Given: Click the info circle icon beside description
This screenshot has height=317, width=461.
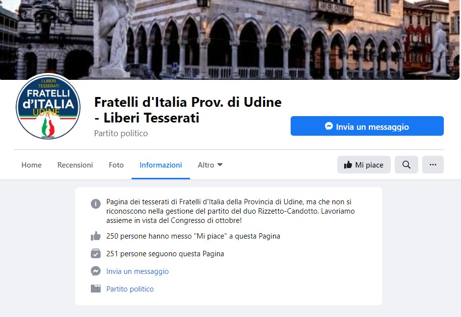Looking at the screenshot, I should click(x=96, y=203).
